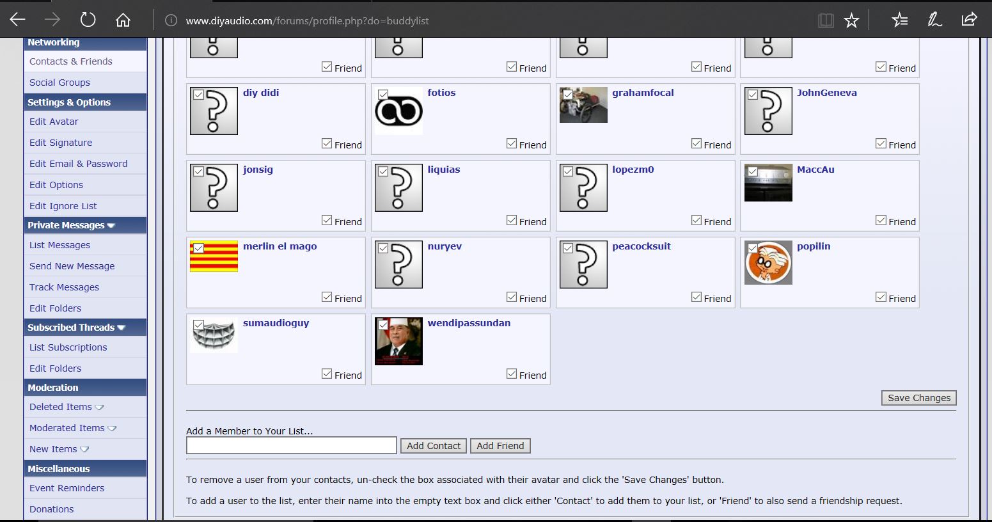This screenshot has height=522, width=992.
Task: Open Social Groups in sidebar
Action: coord(59,83)
